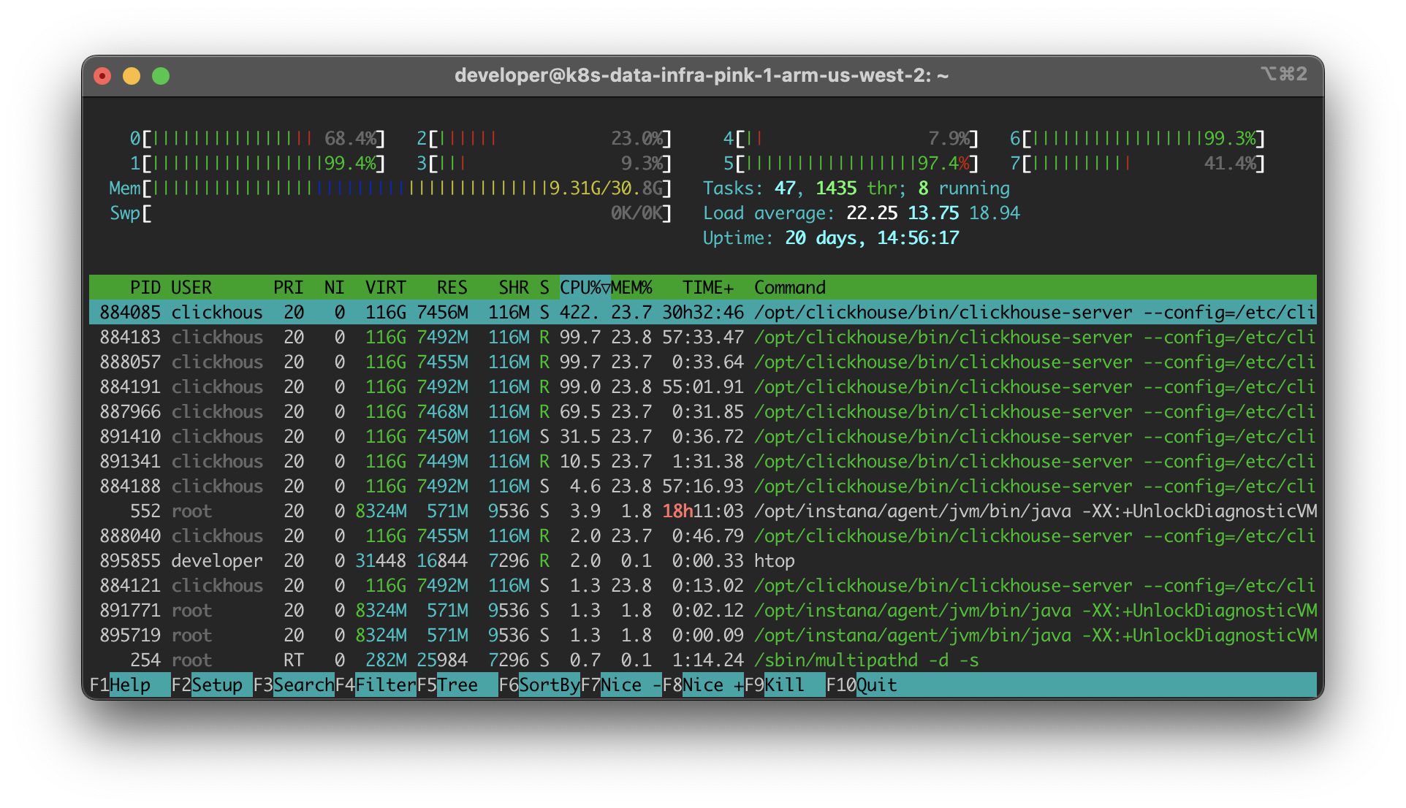The height and width of the screenshot is (808, 1406).
Task: Click the MEM% column header
Action: click(631, 287)
